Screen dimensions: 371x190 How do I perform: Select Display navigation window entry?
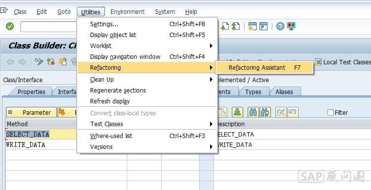pos(147,57)
